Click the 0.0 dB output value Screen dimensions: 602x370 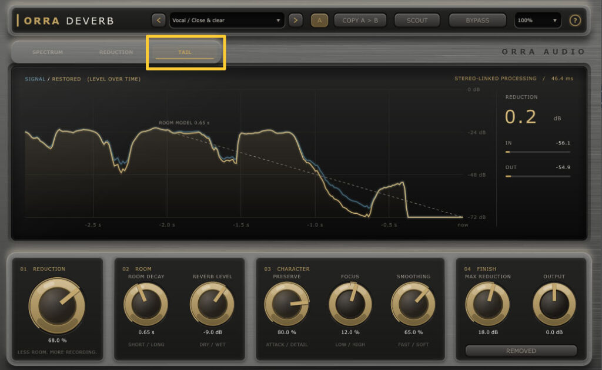coord(554,332)
